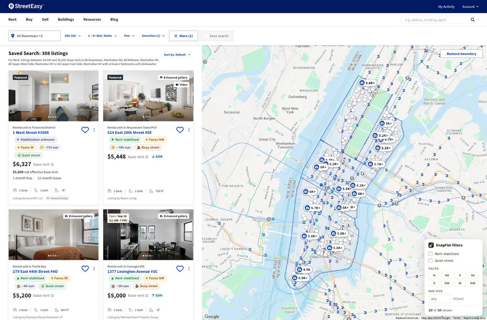Open the 1377 Lexington Avenue listing photo
Viewport: 487px width, 320px height.
148,234
